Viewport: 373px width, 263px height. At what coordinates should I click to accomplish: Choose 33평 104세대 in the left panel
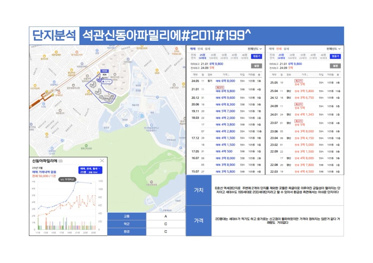tap(213, 57)
